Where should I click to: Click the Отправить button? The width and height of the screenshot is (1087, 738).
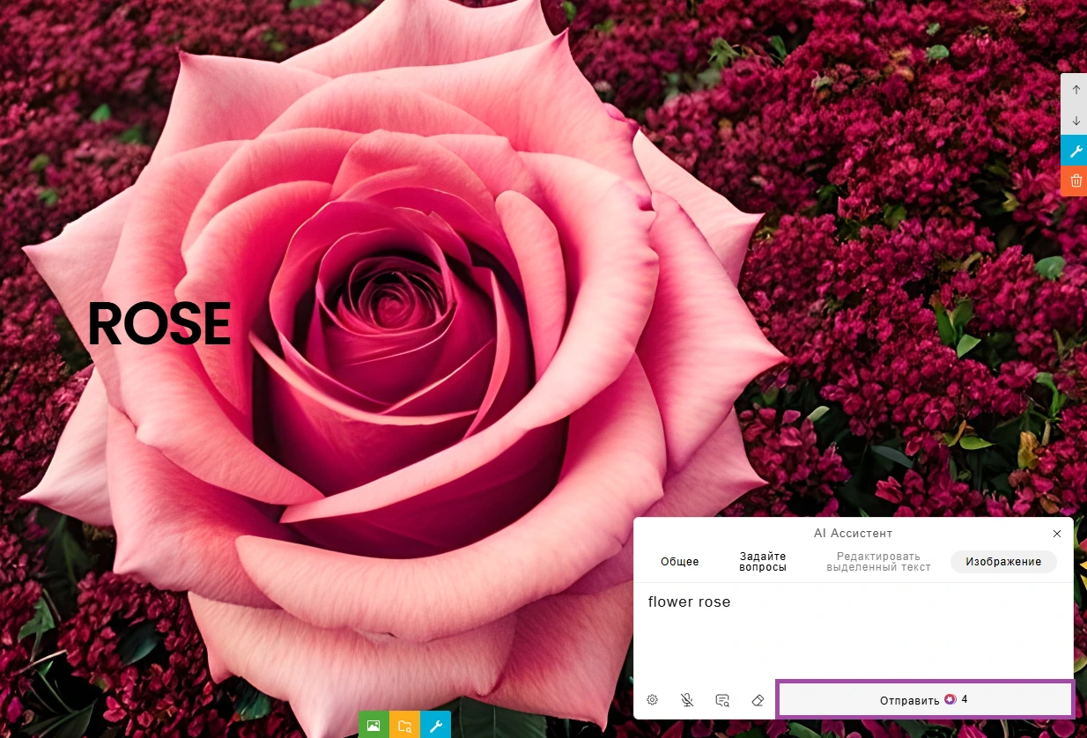925,699
